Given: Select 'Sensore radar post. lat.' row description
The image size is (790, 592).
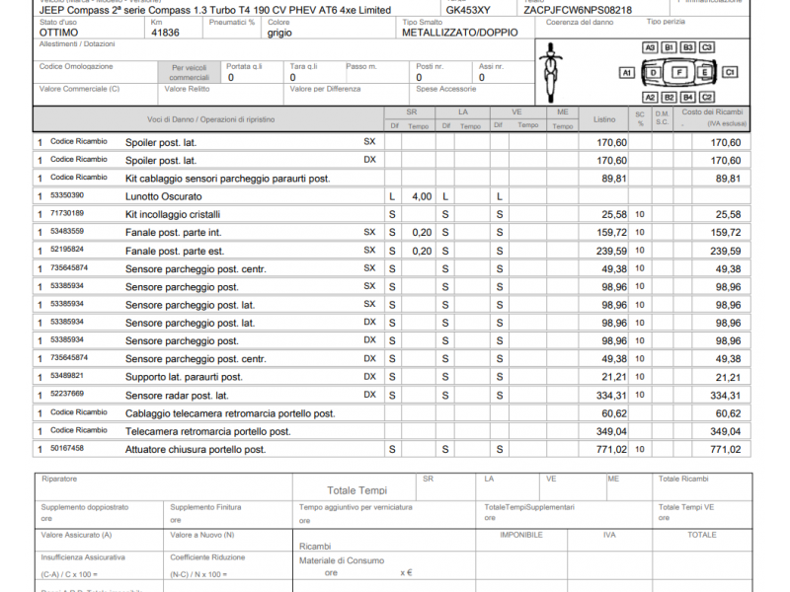Looking at the screenshot, I should click(177, 396).
